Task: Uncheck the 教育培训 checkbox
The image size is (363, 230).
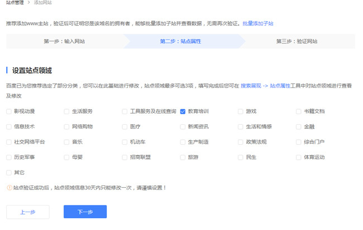Action: coord(183,111)
